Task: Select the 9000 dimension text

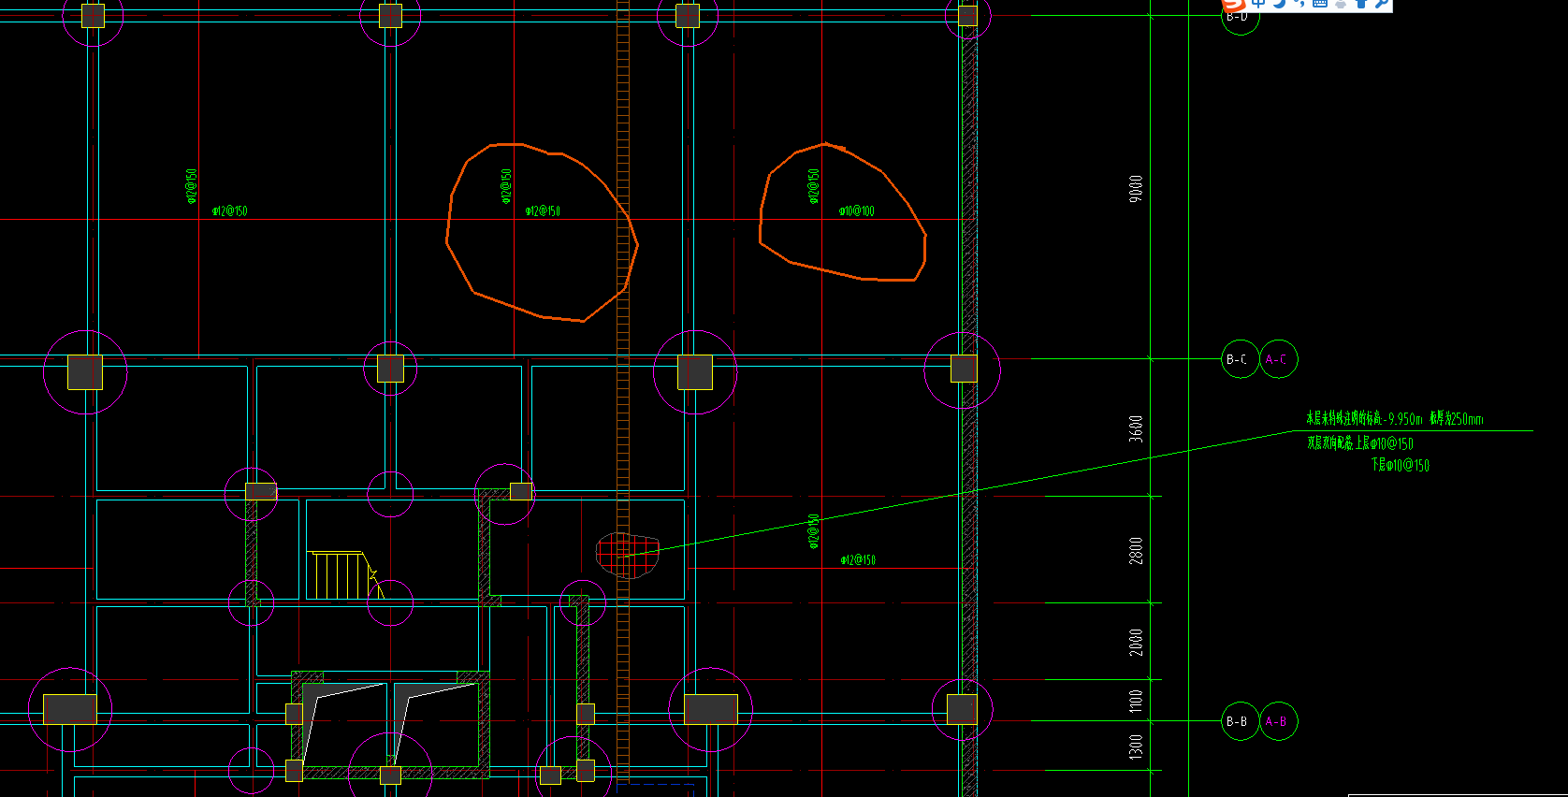Action: 1136,188
